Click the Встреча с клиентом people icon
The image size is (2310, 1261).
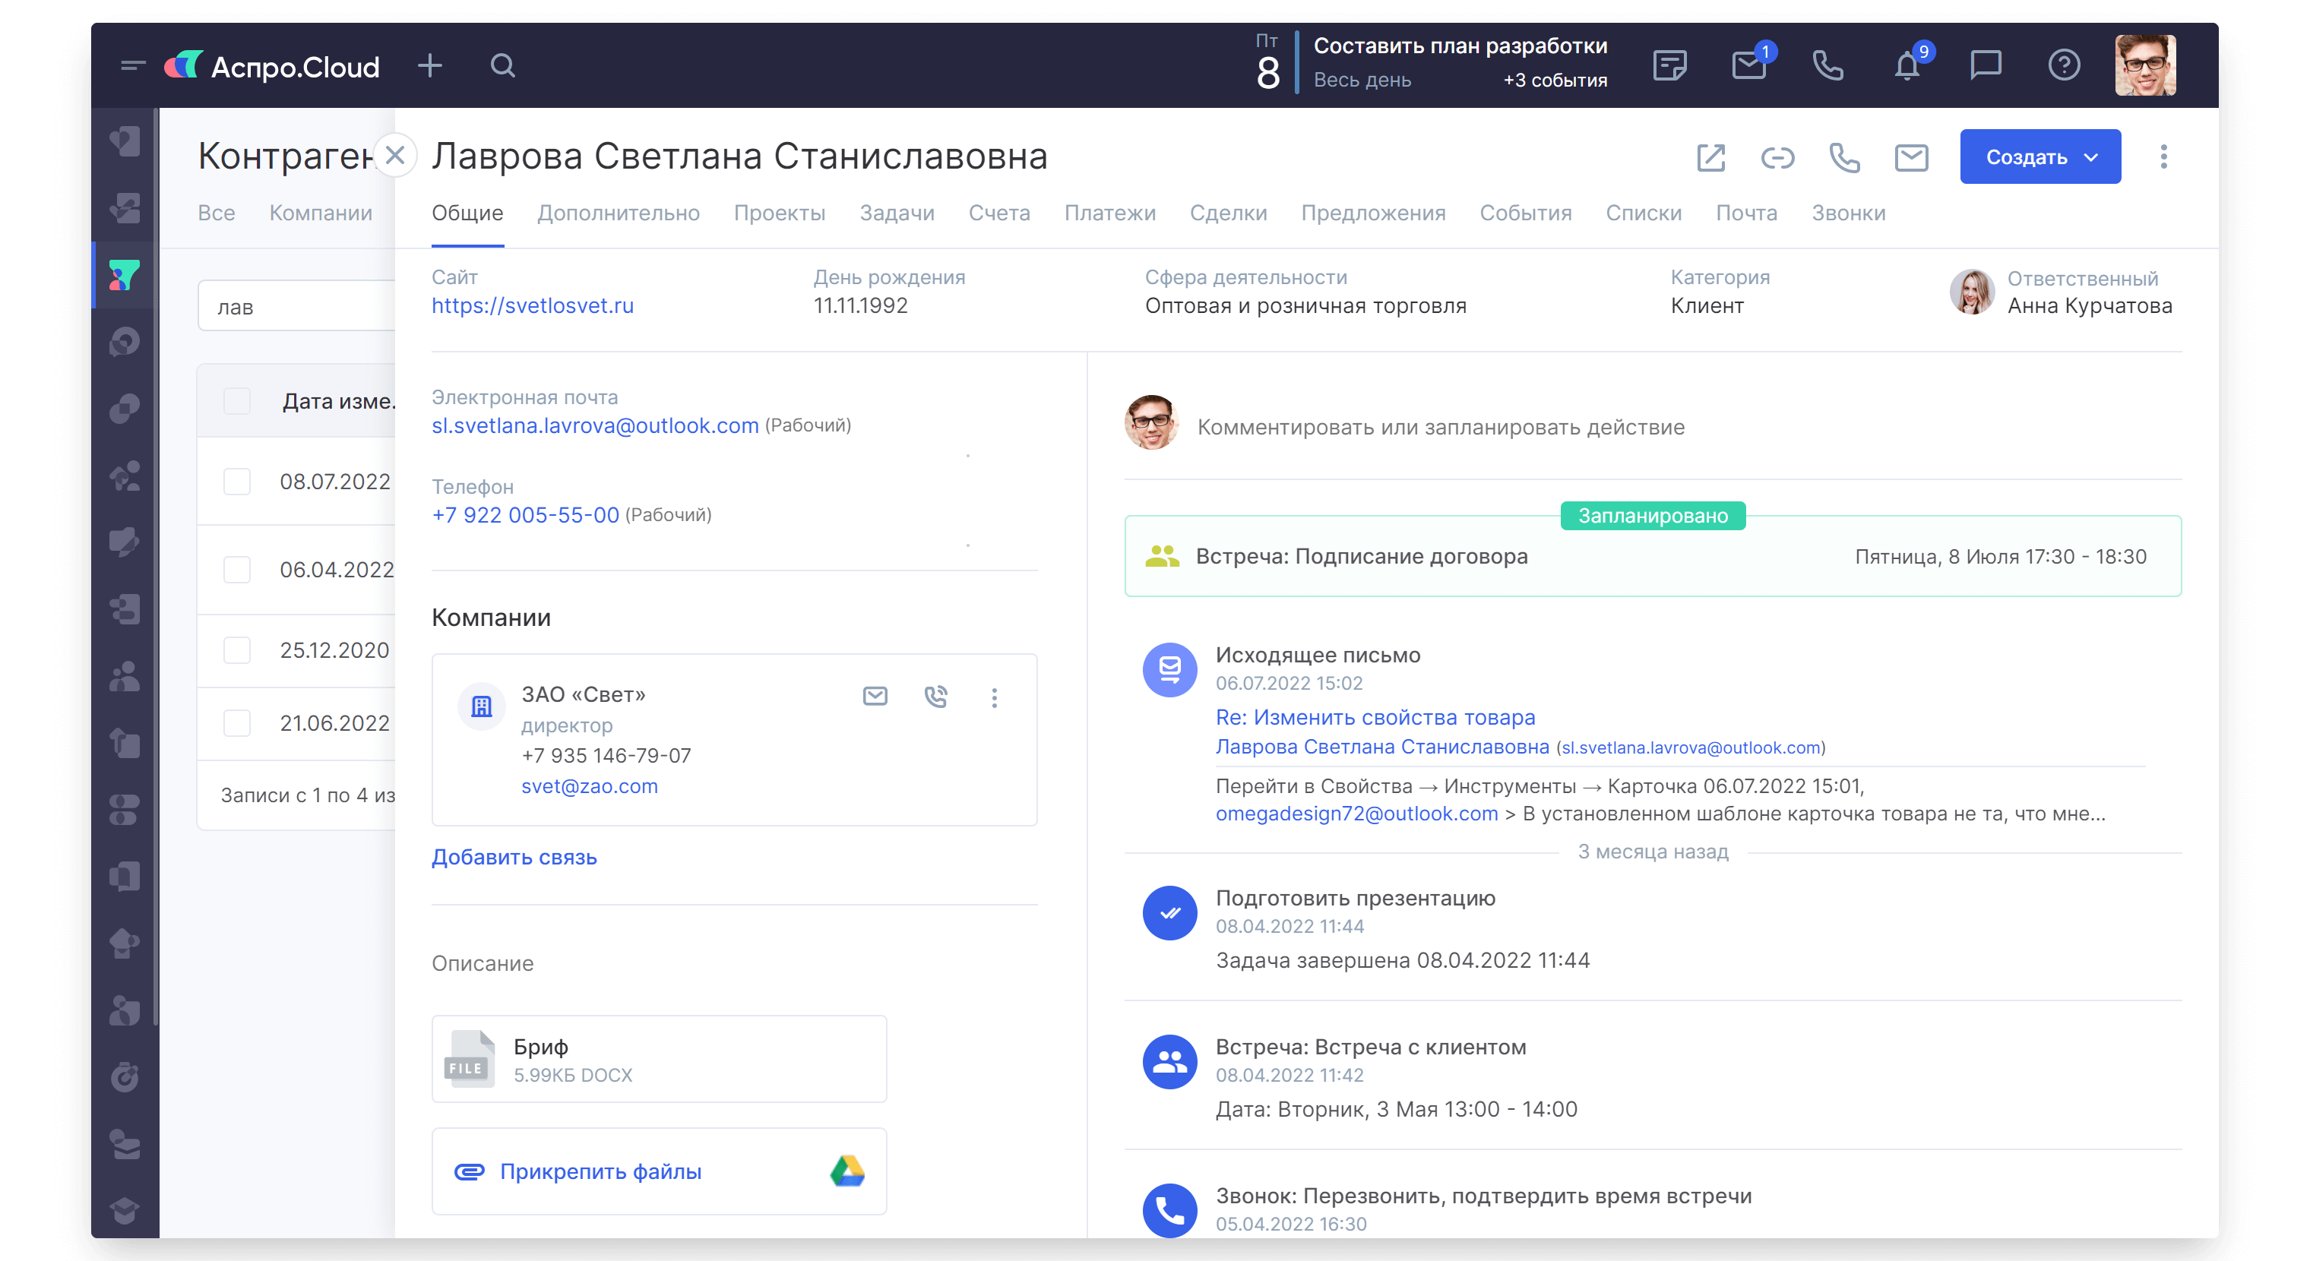pos(1169,1061)
